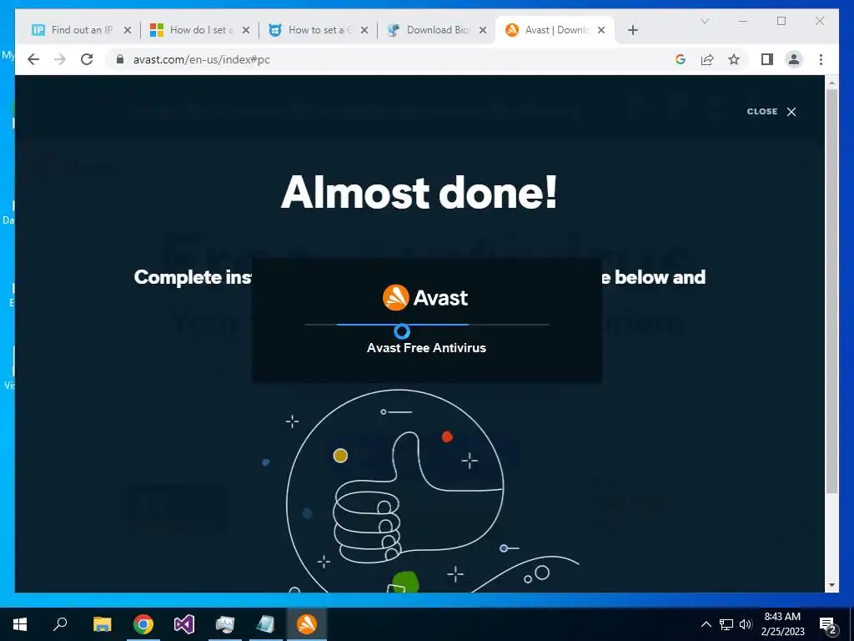Click the page vertical scrollbar thumb
854x641 pixels.
(x=831, y=291)
